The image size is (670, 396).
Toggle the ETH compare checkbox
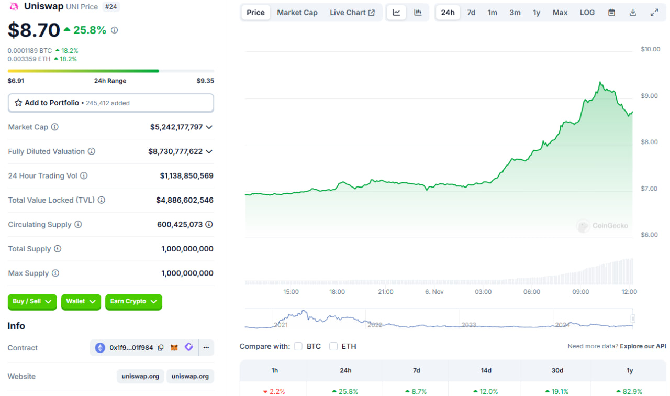333,346
